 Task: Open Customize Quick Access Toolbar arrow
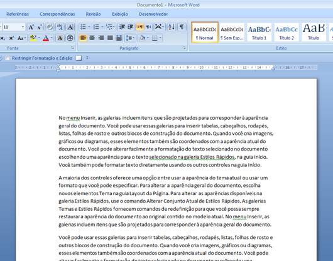[87, 58]
